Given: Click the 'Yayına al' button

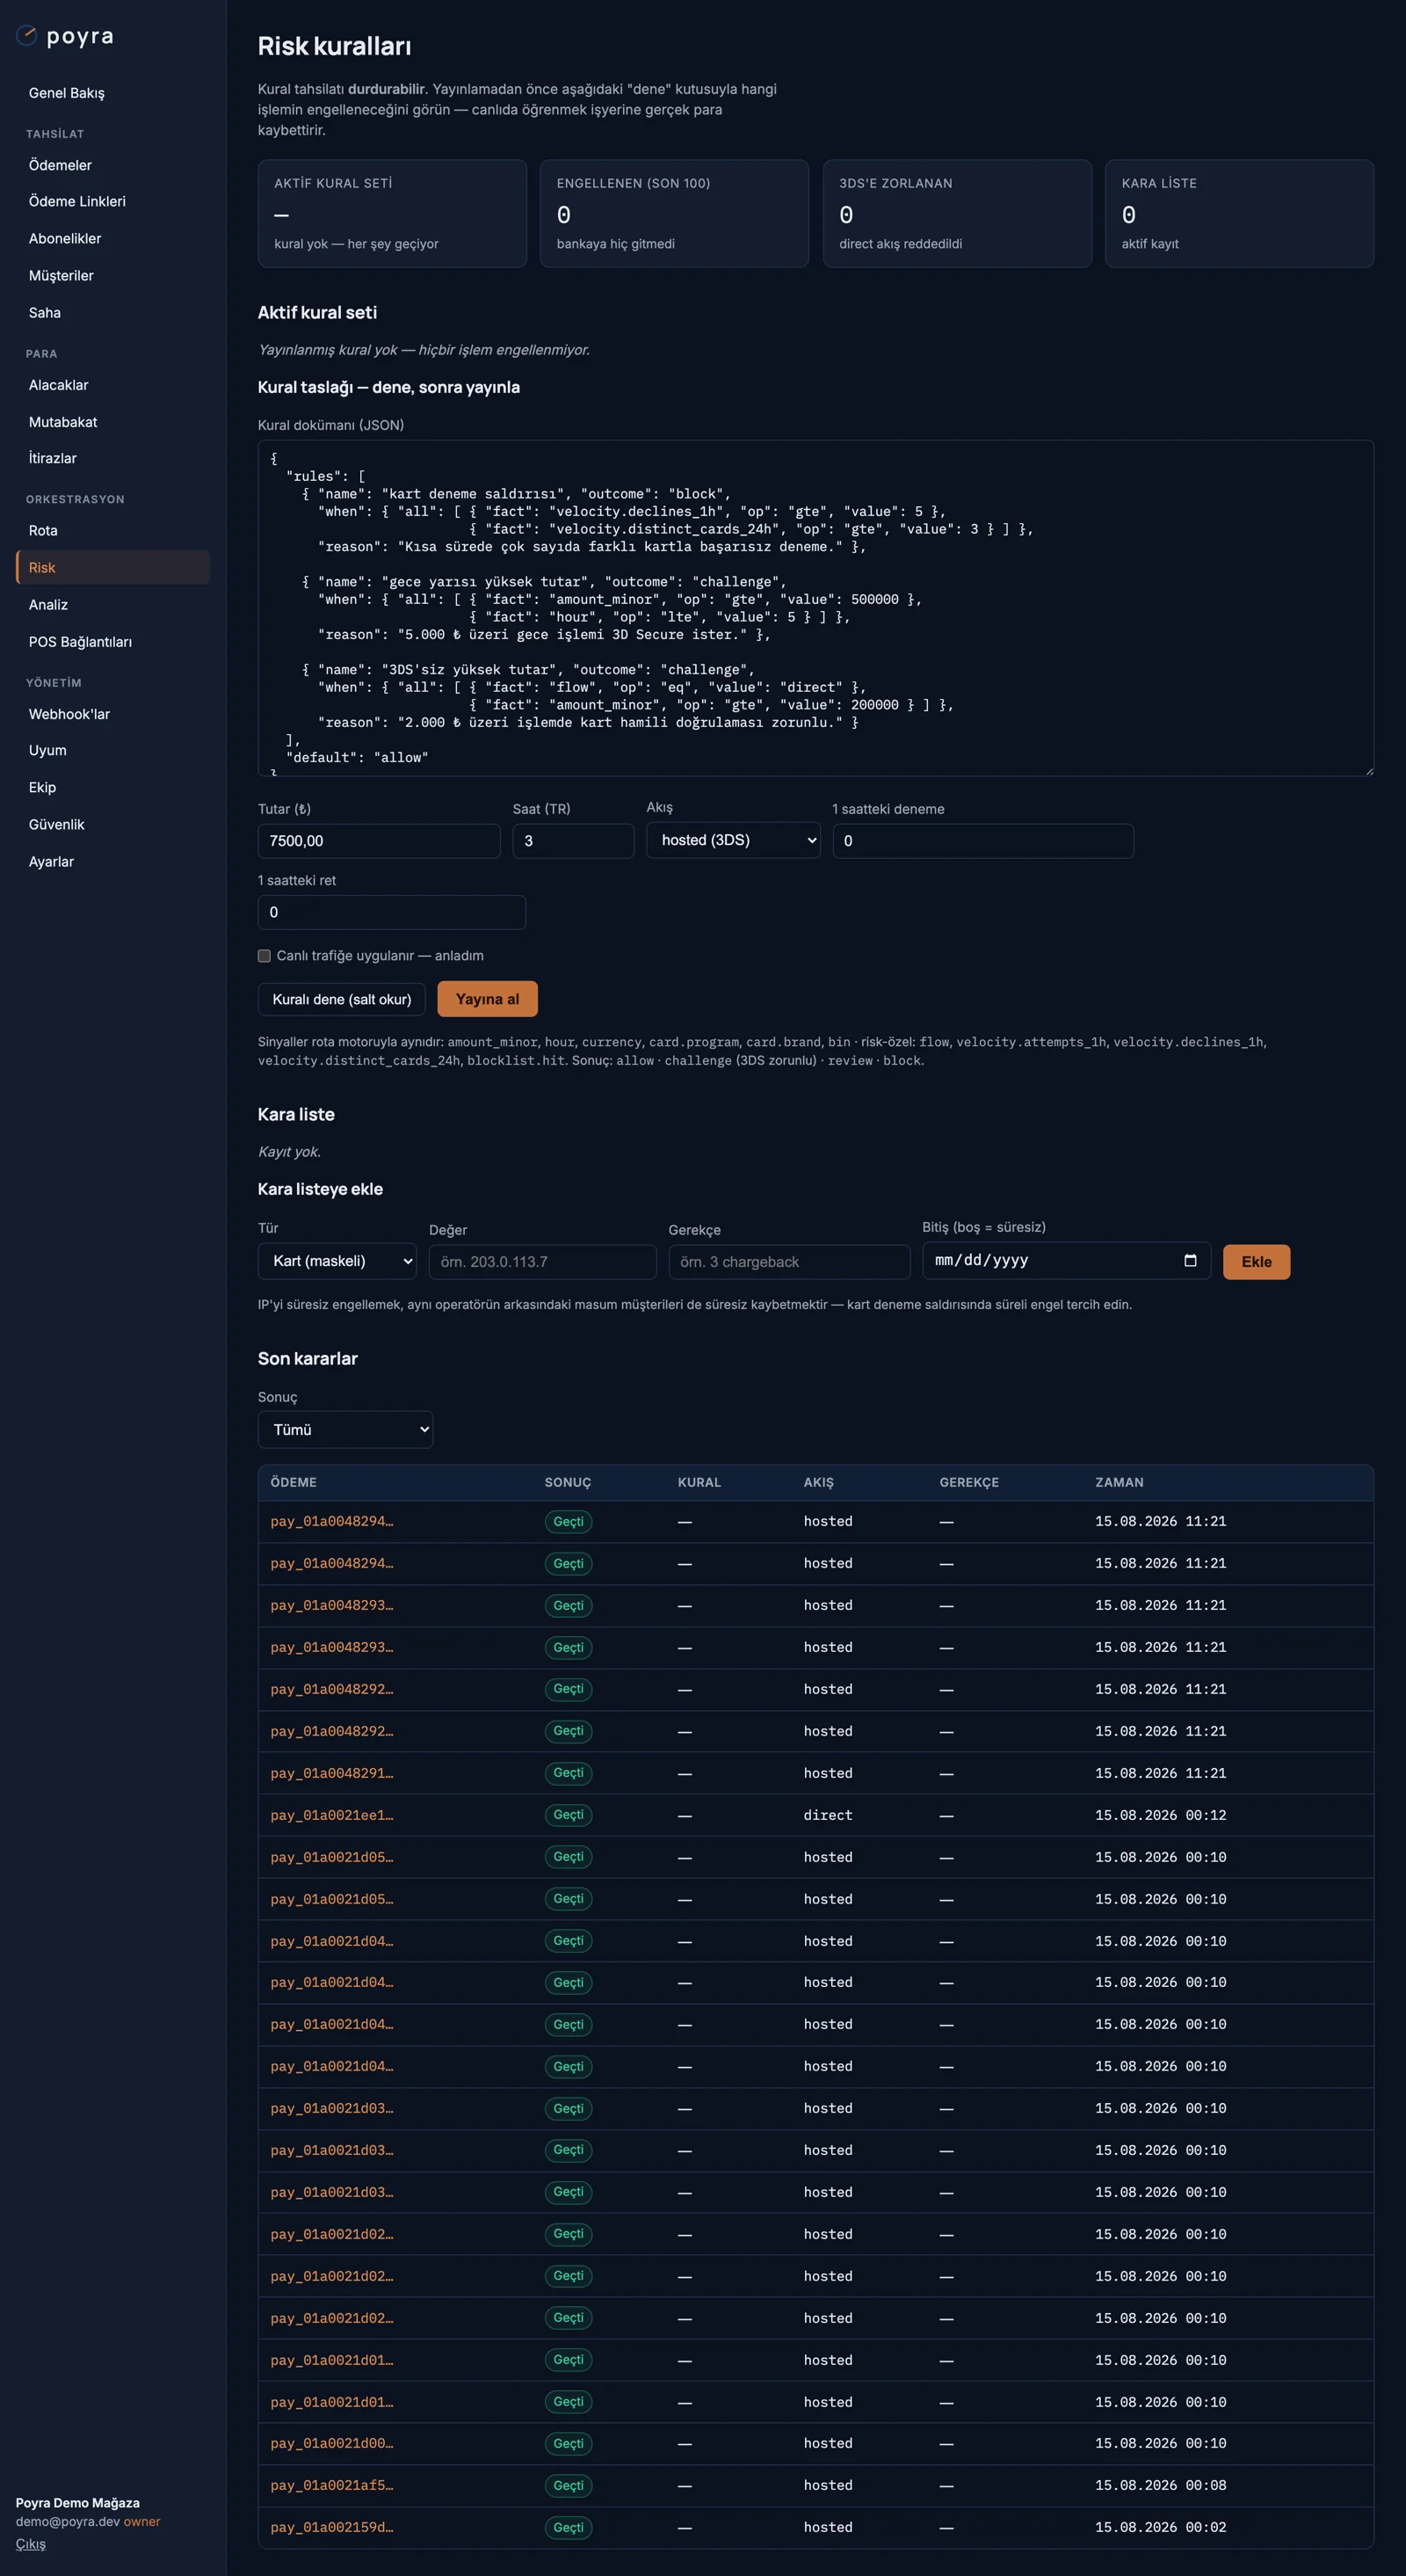Looking at the screenshot, I should click(x=488, y=999).
